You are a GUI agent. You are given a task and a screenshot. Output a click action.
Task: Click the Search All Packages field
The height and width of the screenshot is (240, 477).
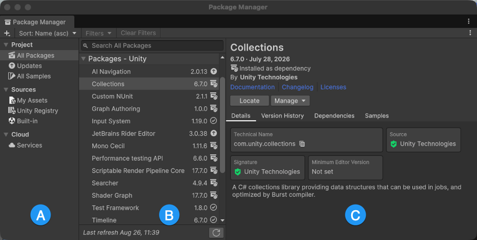tap(152, 46)
